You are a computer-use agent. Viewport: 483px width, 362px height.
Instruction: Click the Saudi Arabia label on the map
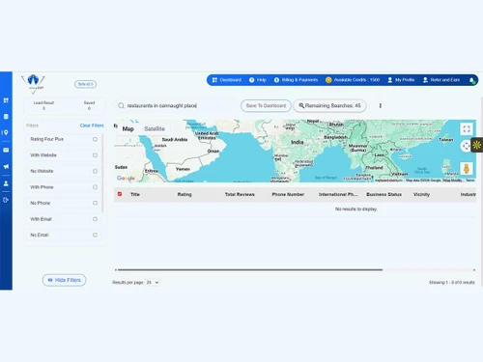[175, 140]
